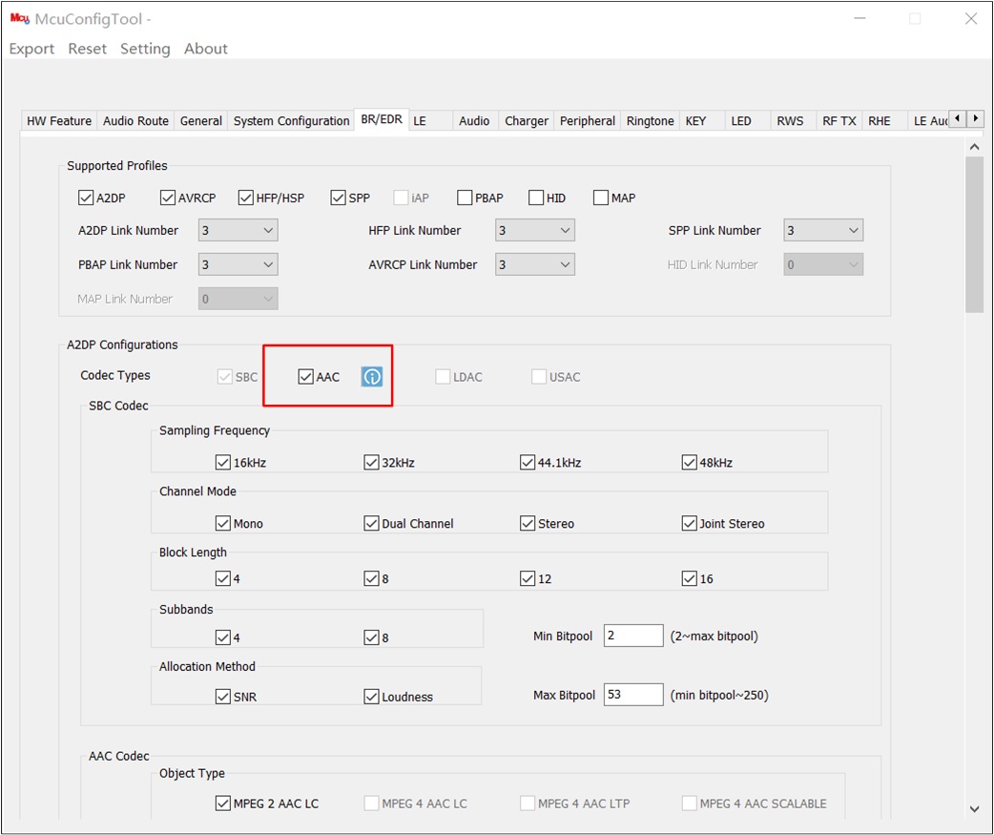Click the scrollbar up arrow
This screenshot has width=994, height=835.
coord(974,147)
